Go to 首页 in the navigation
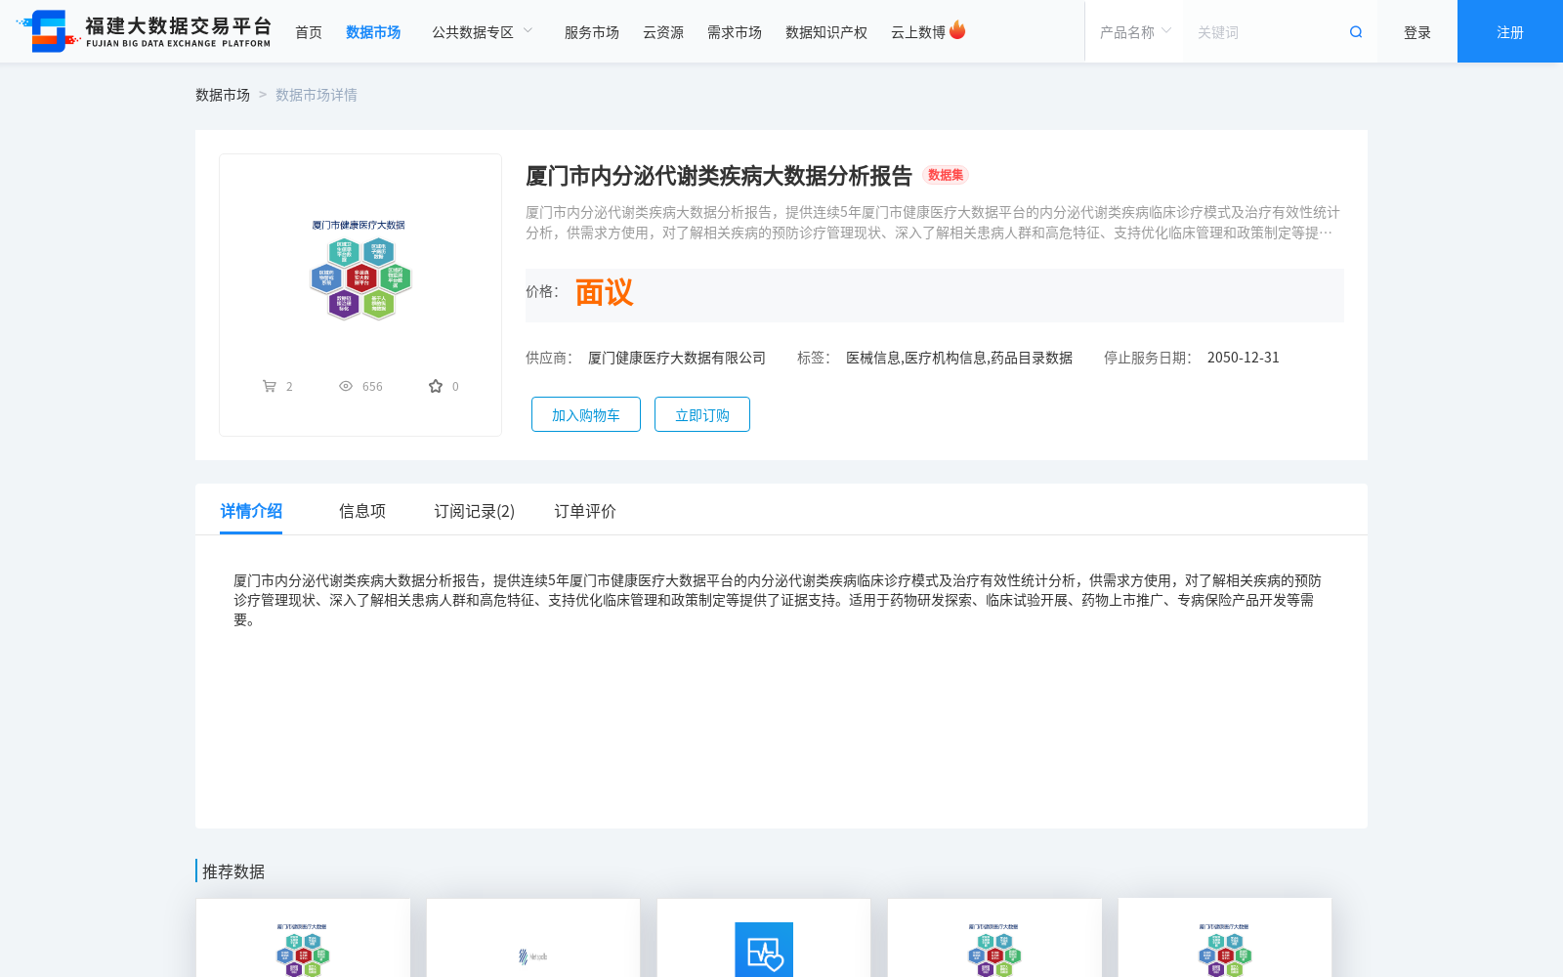1563x977 pixels. tap(309, 32)
